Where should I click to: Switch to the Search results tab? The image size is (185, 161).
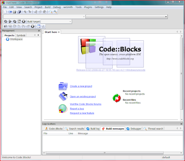coord(75,129)
